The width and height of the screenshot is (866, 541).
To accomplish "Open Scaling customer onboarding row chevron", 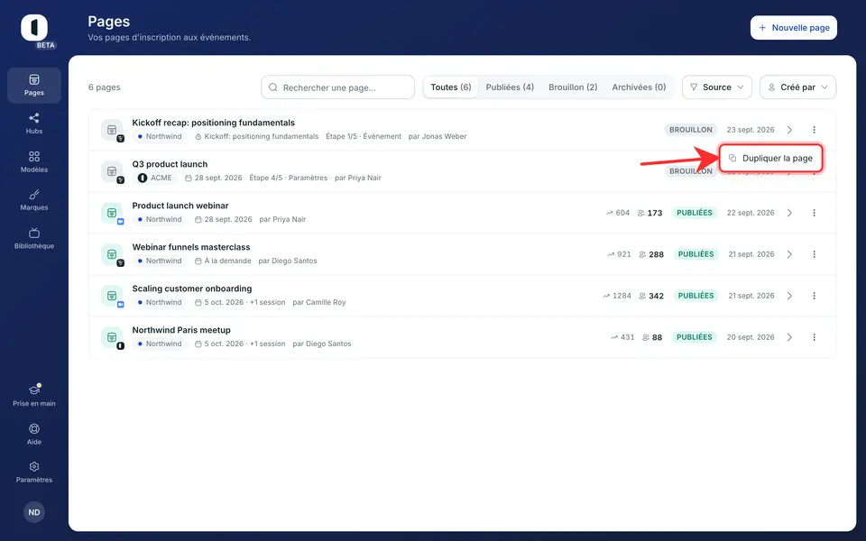I will click(x=789, y=296).
